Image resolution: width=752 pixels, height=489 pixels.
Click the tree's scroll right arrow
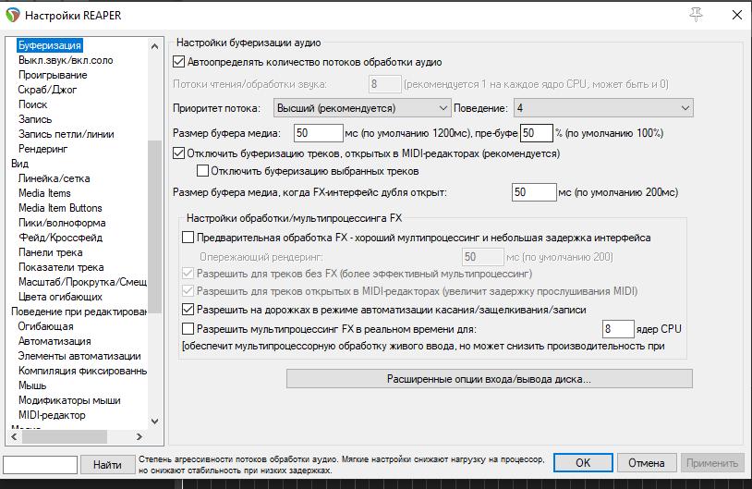pyautogui.click(x=139, y=436)
